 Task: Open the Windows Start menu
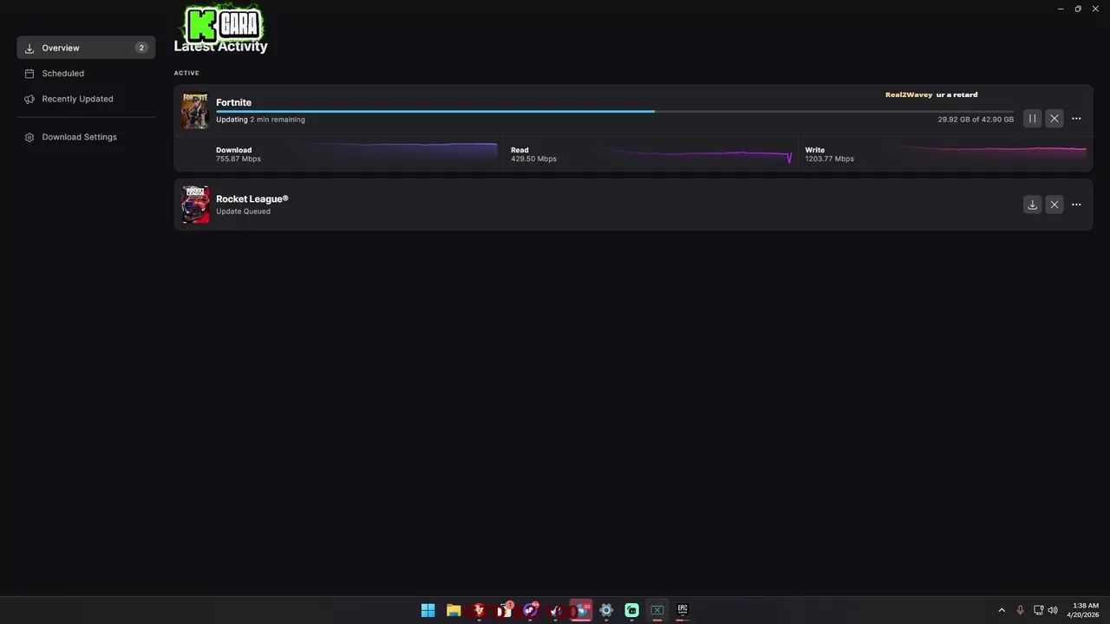(428, 610)
